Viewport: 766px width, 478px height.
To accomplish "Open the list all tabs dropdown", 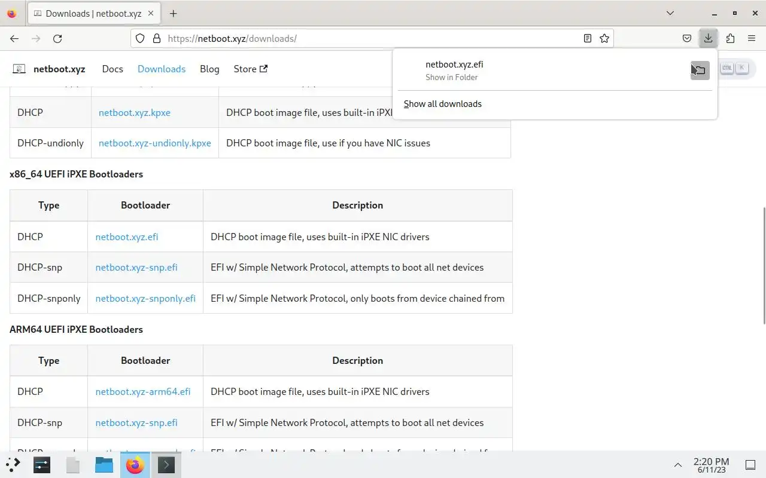I will [x=670, y=13].
